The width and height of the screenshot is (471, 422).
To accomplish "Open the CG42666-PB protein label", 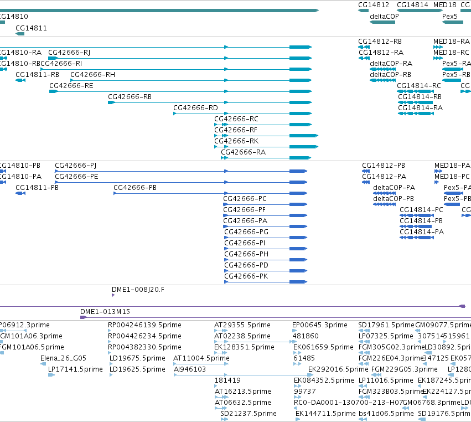I will pos(135,188).
